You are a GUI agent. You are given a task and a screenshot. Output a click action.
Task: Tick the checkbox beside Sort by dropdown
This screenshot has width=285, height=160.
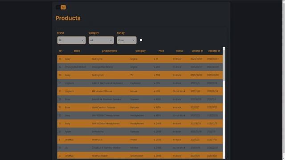[141, 40]
